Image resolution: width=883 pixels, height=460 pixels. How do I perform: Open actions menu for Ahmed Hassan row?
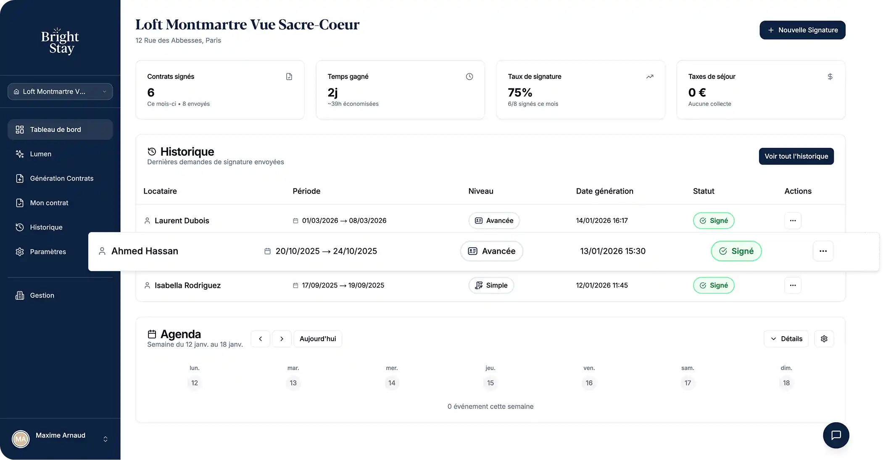(823, 251)
